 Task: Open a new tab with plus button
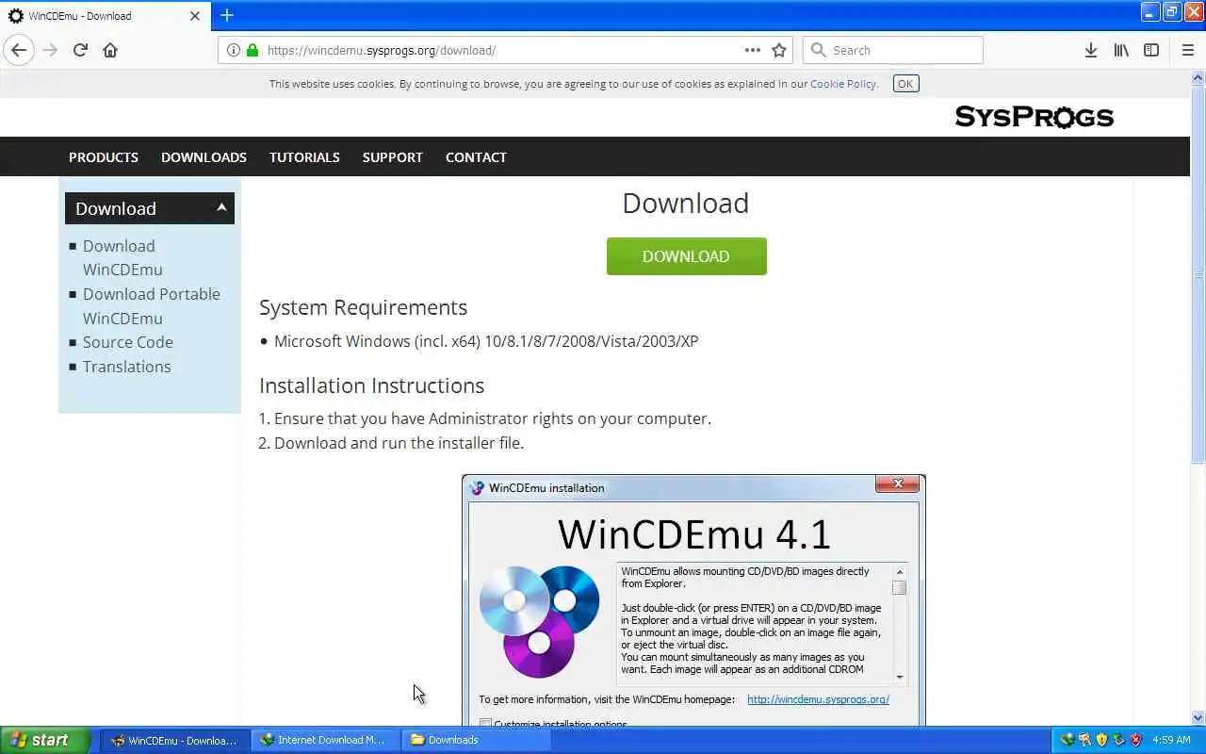pos(227,15)
